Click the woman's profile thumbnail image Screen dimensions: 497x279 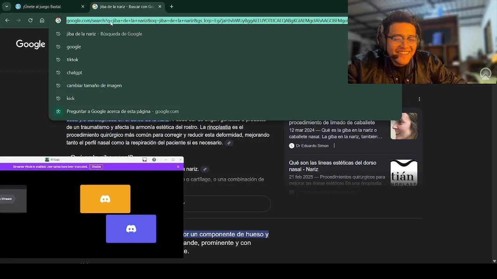404,126
